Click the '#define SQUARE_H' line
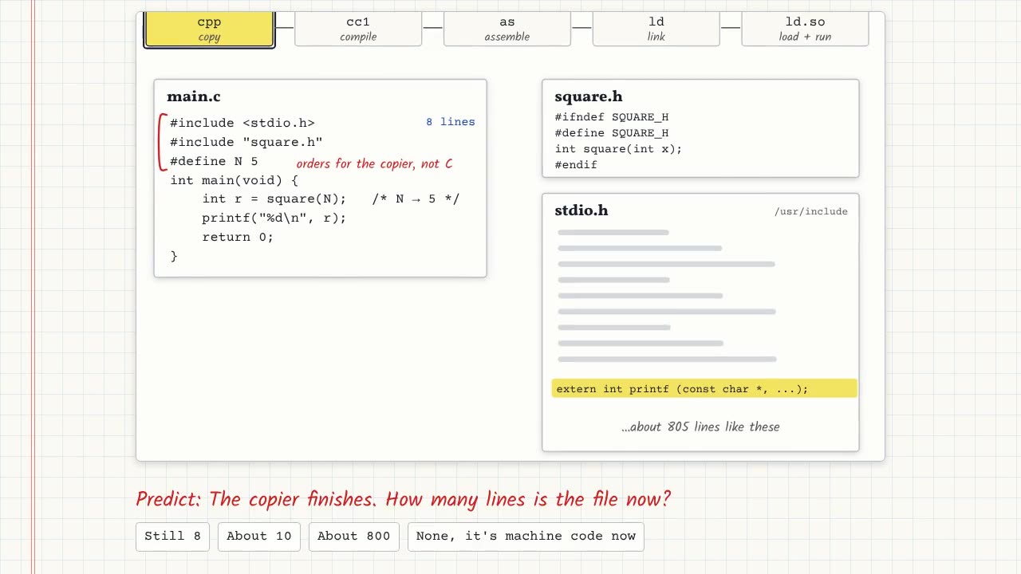Screen dimensions: 1021x574 (612, 133)
